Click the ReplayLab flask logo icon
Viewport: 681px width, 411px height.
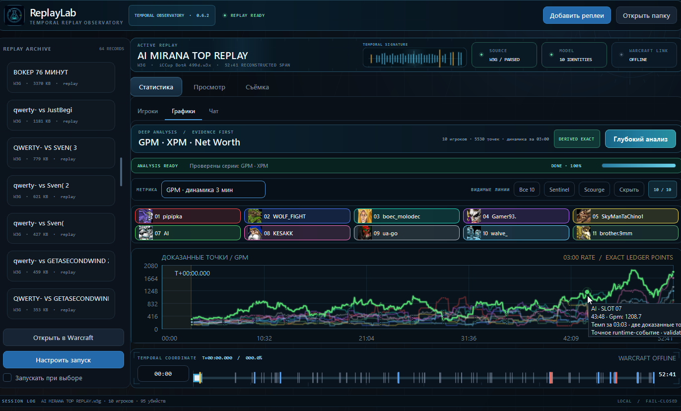point(14,16)
